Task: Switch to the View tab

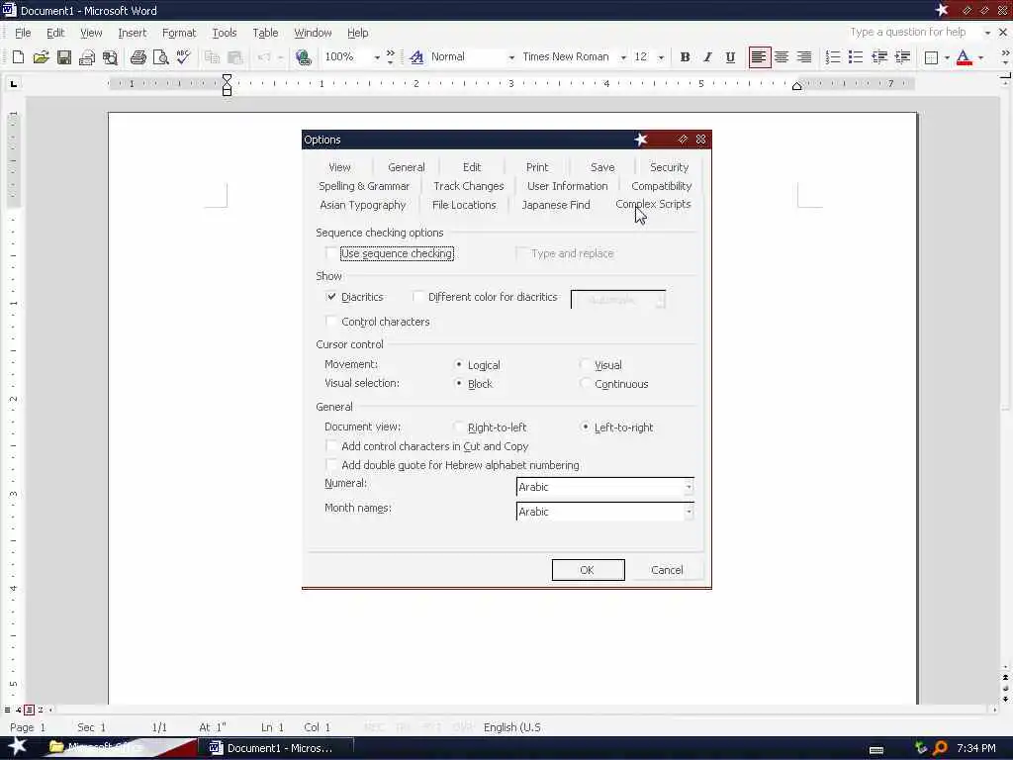Action: coord(340,167)
